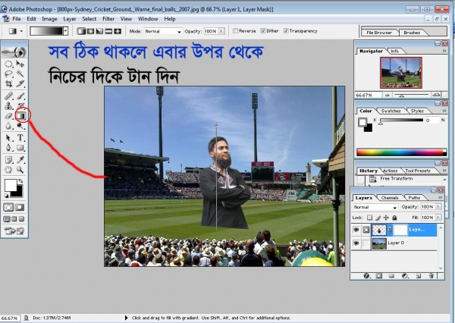Image resolution: width=455 pixels, height=323 pixels.
Task: Select the Gradient tool circled in red
Action: click(x=22, y=116)
